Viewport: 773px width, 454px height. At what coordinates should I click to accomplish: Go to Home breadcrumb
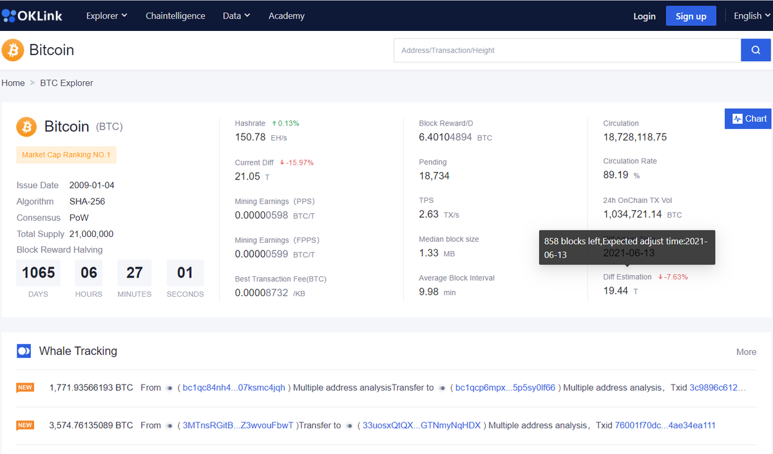click(x=13, y=83)
